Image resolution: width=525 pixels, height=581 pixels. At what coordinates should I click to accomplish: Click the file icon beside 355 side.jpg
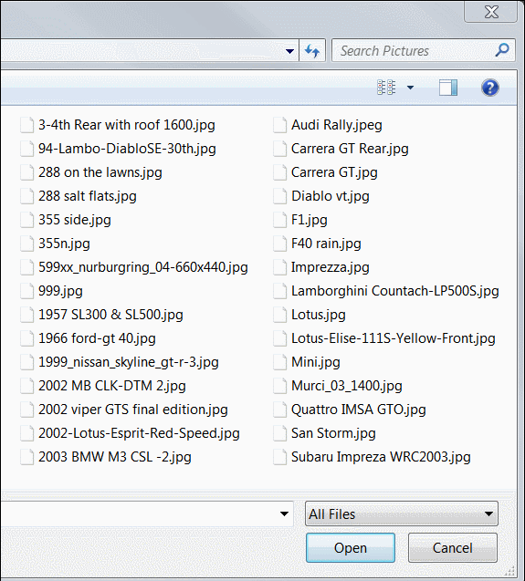pos(27,220)
